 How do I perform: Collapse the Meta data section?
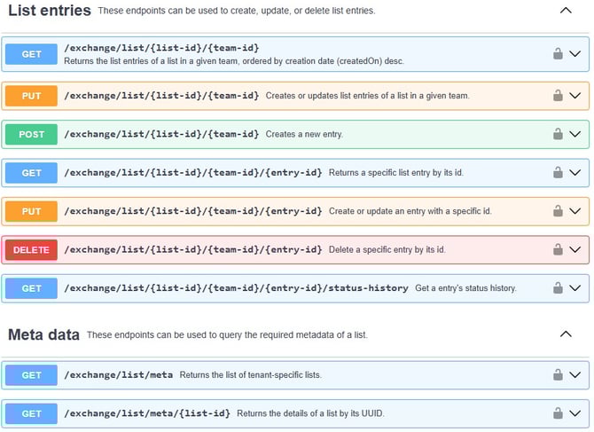point(566,334)
